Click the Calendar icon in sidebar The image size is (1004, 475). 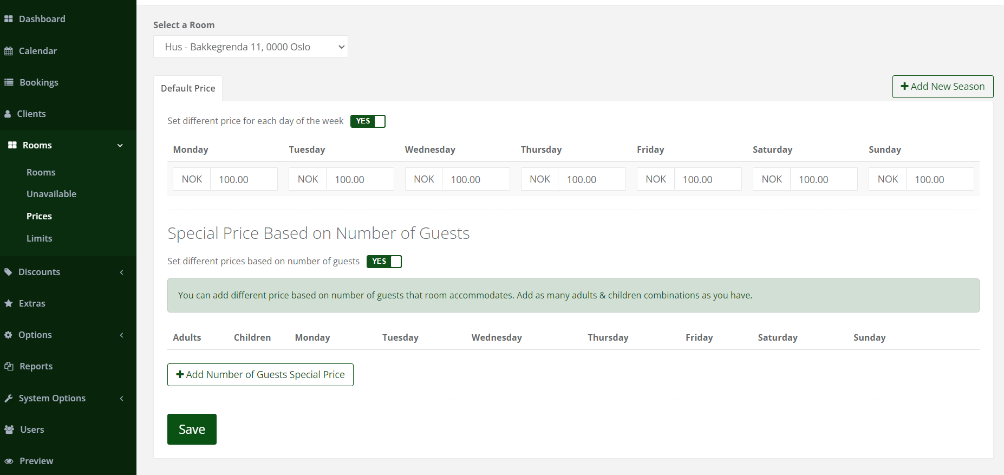point(9,51)
